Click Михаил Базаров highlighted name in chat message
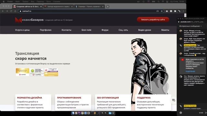This screenshot has width=207, height=116. pyautogui.click(x=190, y=45)
